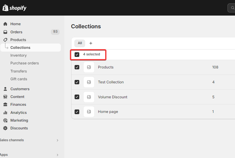Click the Volume Discount image placeholder

coord(89,97)
